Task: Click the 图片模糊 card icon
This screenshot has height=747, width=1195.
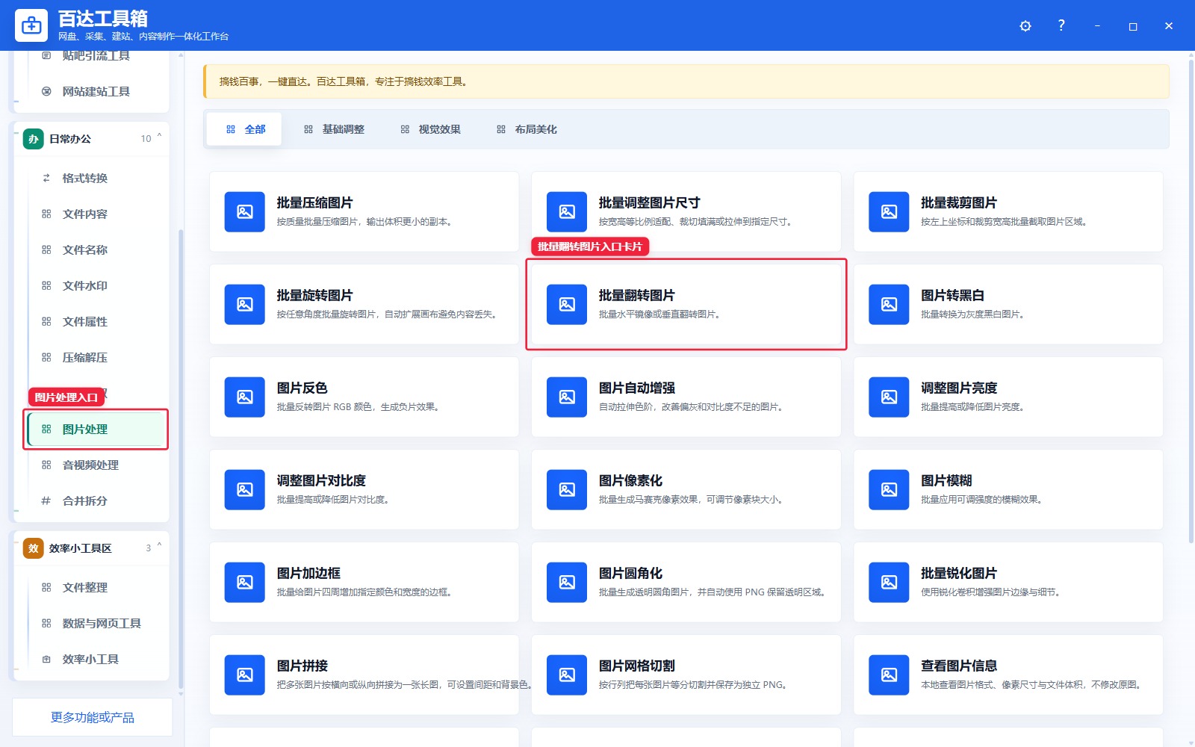Action: click(889, 490)
